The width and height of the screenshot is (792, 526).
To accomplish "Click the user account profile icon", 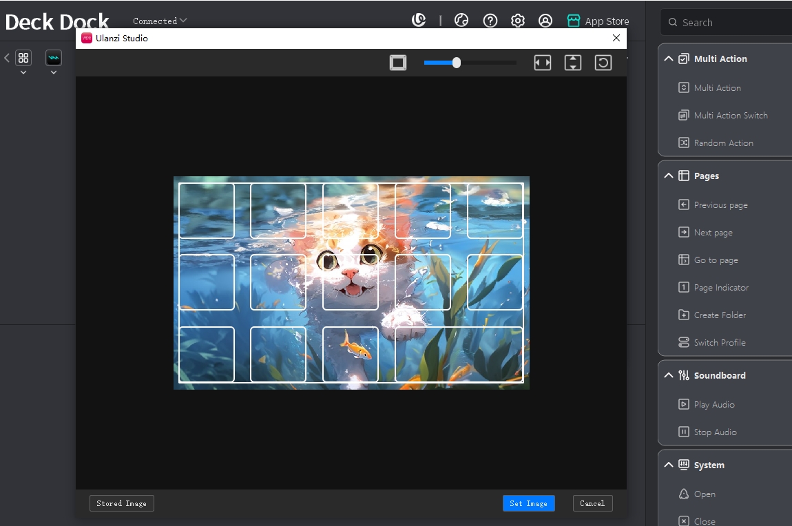I will coord(545,21).
